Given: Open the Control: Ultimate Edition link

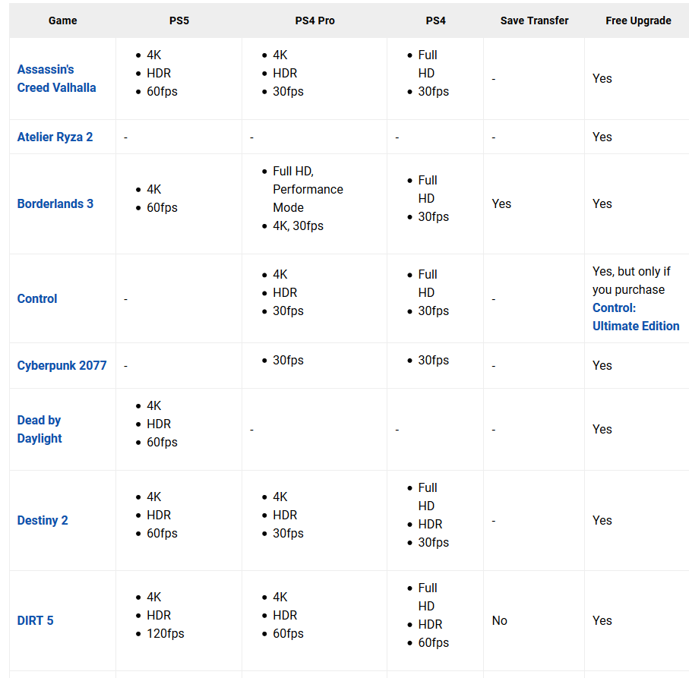Looking at the screenshot, I should click(636, 317).
